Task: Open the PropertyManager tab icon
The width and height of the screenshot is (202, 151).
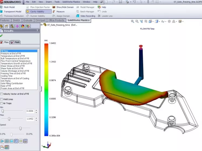Action: click(x=6, y=26)
